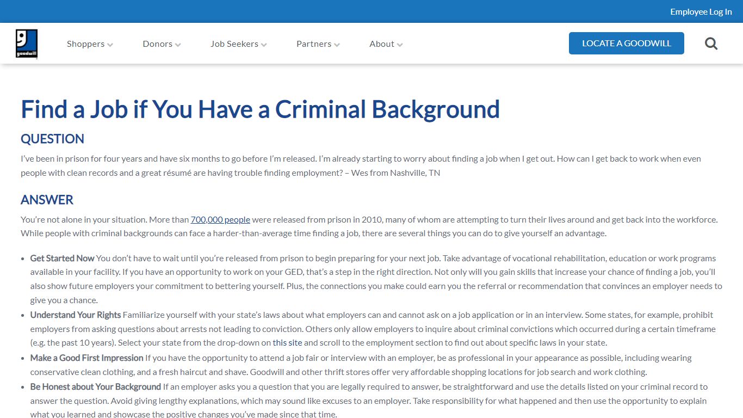Open the search magnifier icon
743x418 pixels.
(711, 44)
